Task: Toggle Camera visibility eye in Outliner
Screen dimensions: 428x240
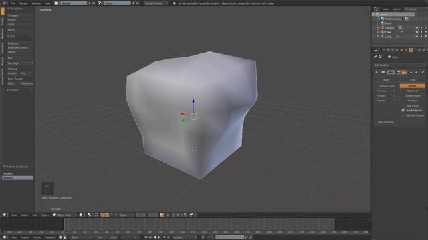Action: (x=417, y=28)
